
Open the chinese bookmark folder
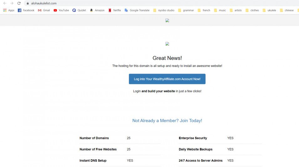coord(286,10)
